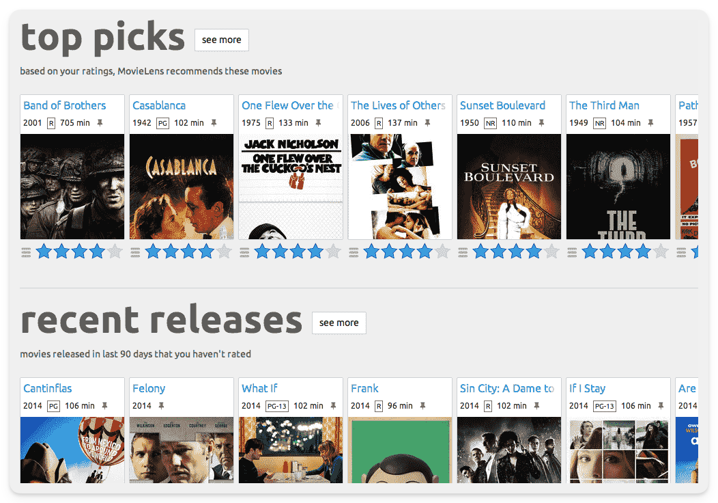This screenshot has width=718, height=503.
Task: Open the Felony movie poster
Action: (x=182, y=450)
